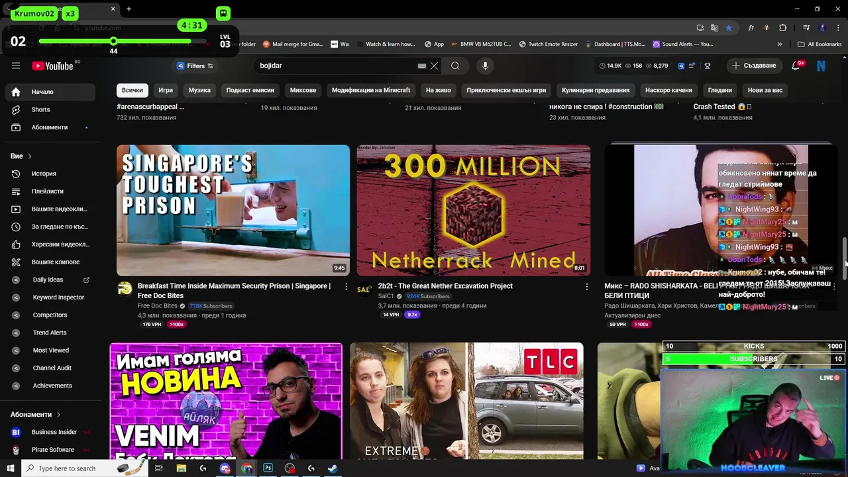
Task: Click the YouTube logo
Action: (x=52, y=66)
